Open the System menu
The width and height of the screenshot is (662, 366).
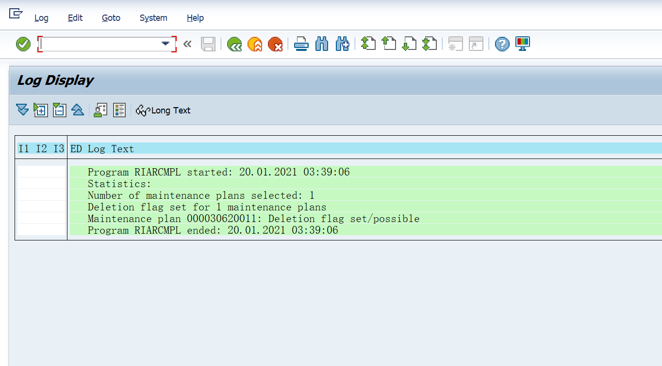tap(153, 18)
